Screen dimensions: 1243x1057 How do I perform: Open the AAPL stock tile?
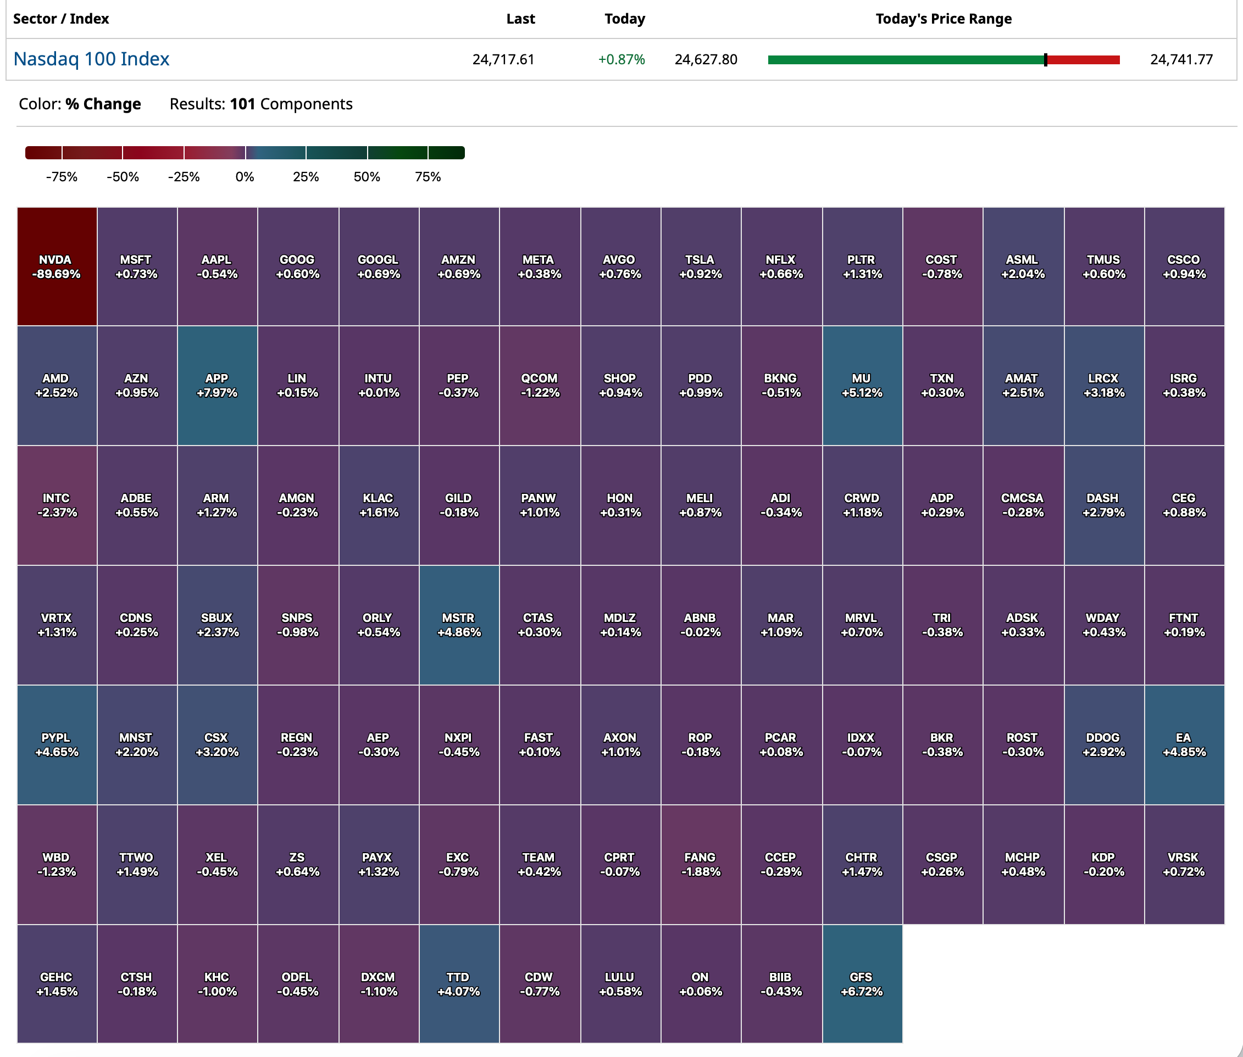pos(218,266)
